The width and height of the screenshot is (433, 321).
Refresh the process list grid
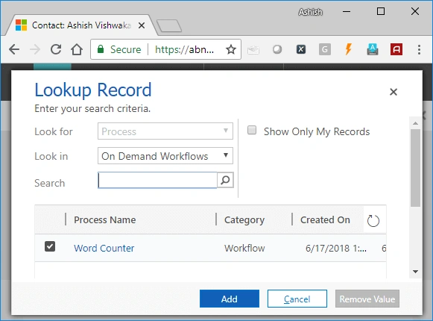tap(373, 220)
